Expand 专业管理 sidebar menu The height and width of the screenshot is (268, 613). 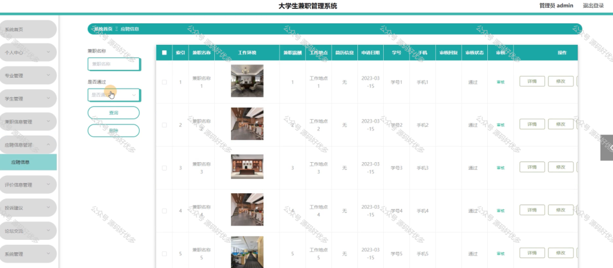pyautogui.click(x=28, y=75)
